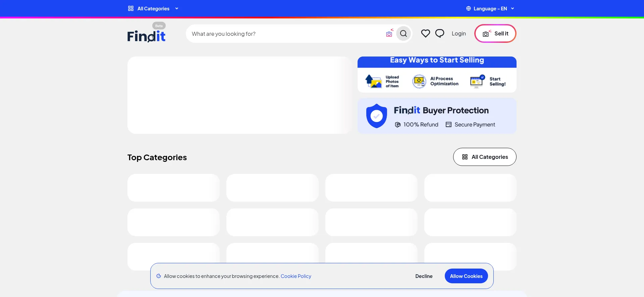The image size is (644, 297).
Task: Click the 'Start Selling!' label
Action: [497, 81]
